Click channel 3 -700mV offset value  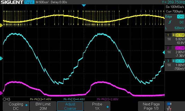(179, 69)
